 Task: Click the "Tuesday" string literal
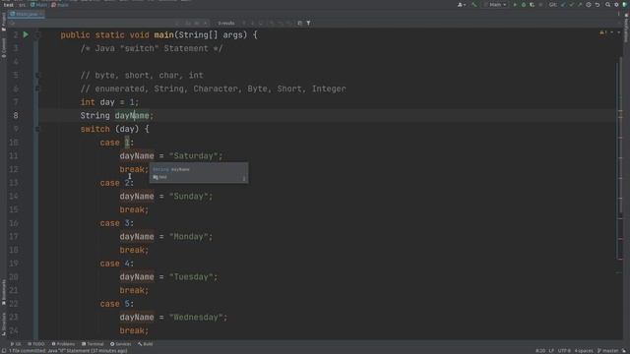tap(191, 277)
